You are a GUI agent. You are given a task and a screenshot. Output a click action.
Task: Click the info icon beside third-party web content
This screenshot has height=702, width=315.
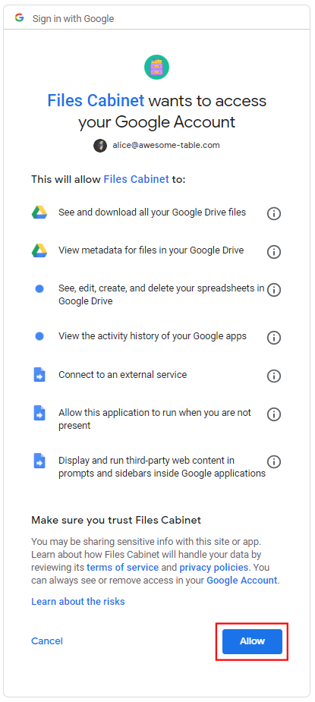pyautogui.click(x=274, y=461)
